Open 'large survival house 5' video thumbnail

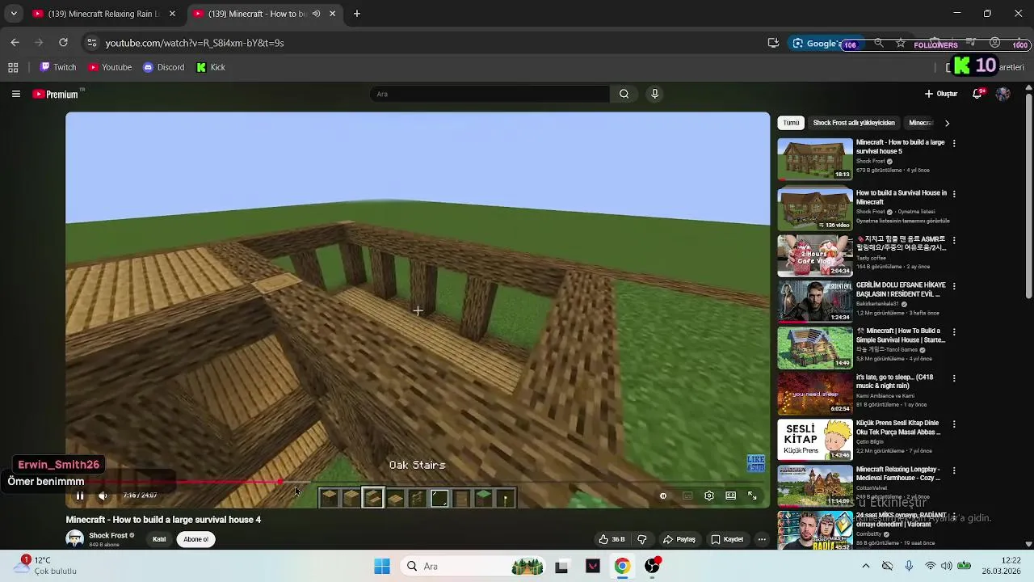(x=815, y=159)
